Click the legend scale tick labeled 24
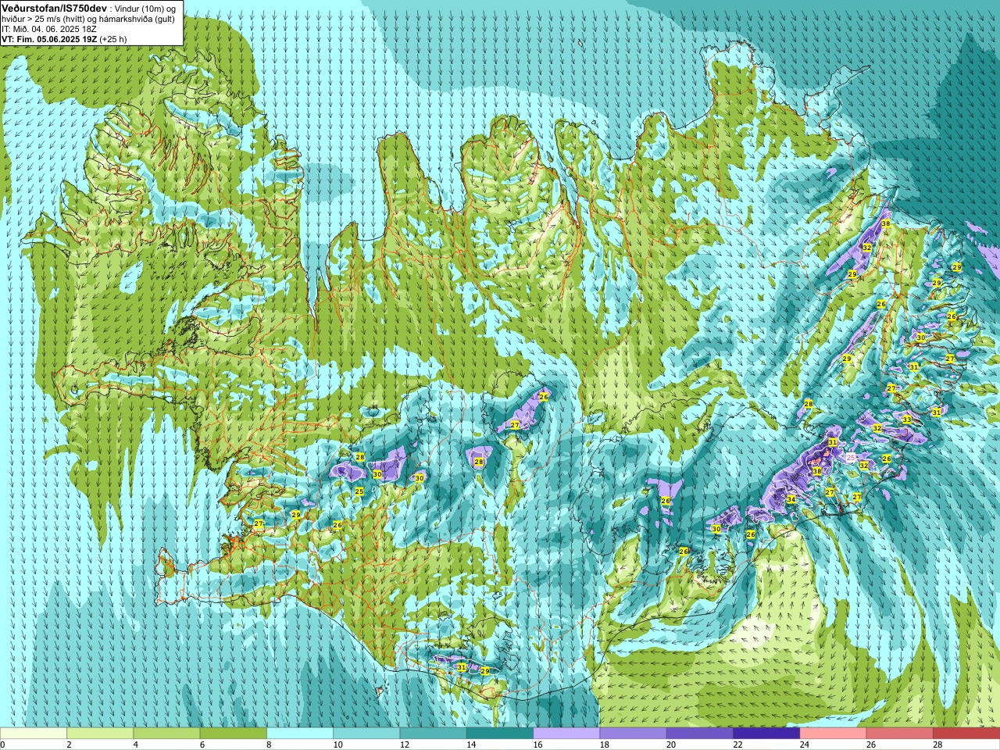Image resolution: width=1000 pixels, height=750 pixels. 805,745
